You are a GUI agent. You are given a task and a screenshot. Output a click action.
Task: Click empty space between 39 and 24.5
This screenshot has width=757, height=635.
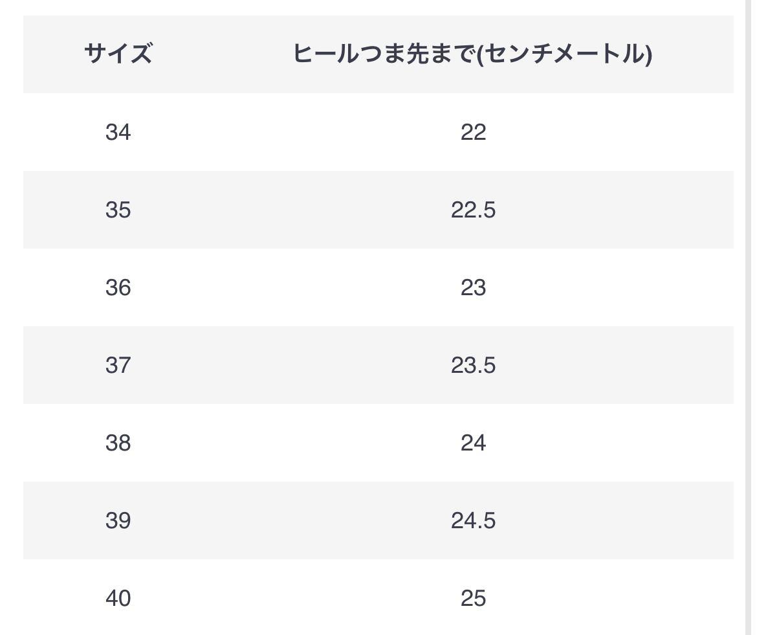point(291,520)
